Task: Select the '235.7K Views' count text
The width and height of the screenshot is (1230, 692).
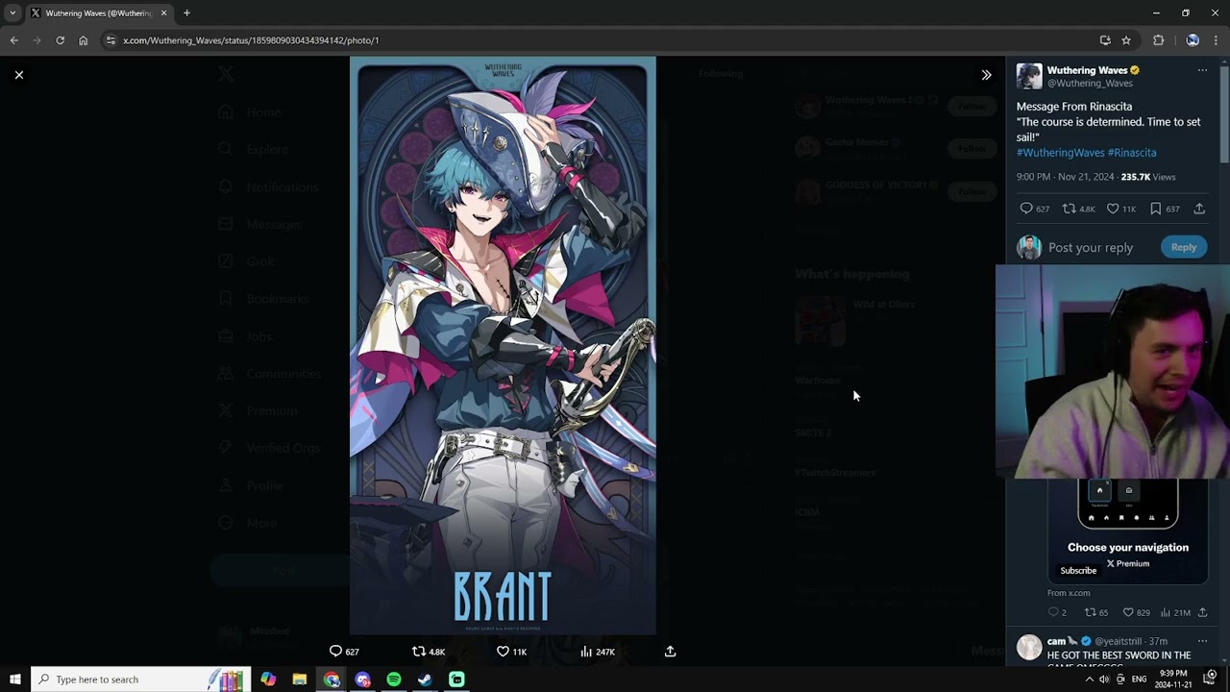Action: (x=1147, y=177)
